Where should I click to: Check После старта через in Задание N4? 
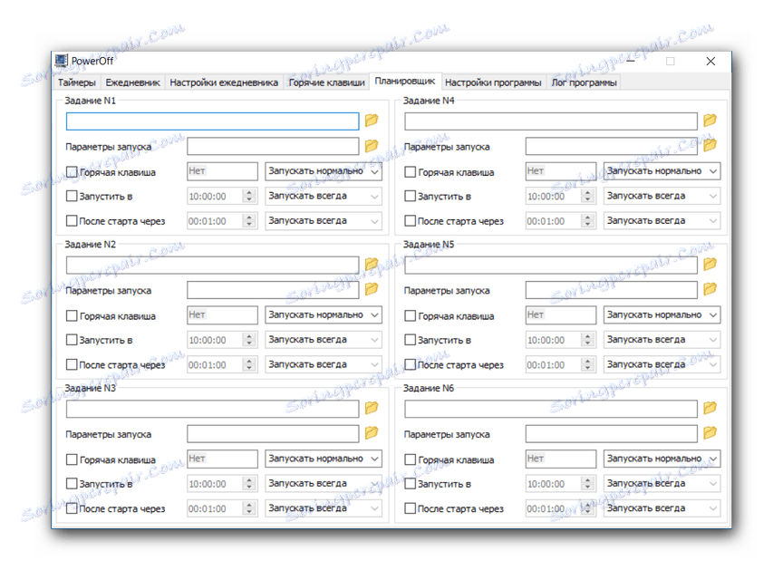(411, 220)
